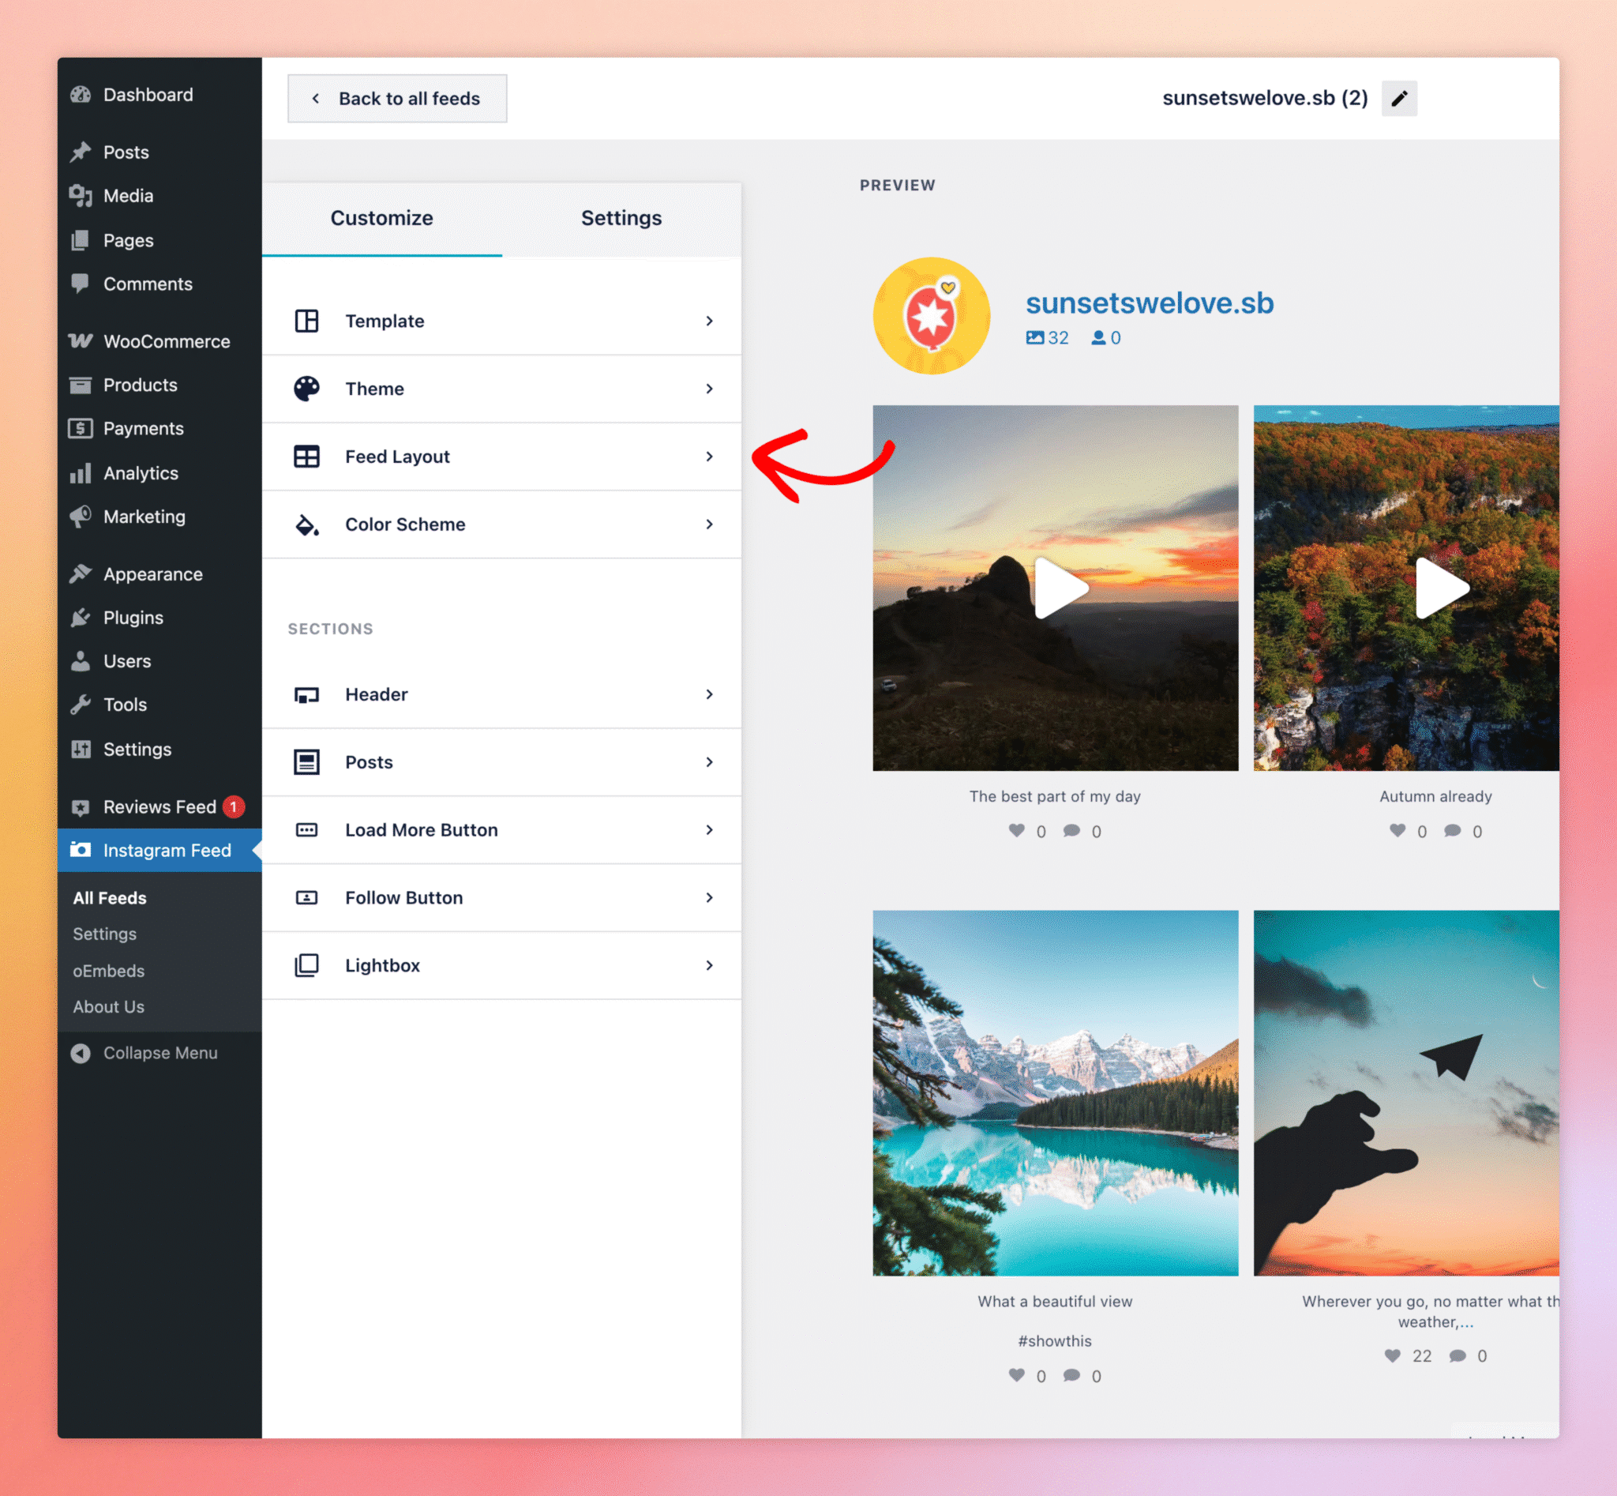1617x1496 pixels.
Task: Click the Comments bubble icon in sidebar
Action: [80, 284]
